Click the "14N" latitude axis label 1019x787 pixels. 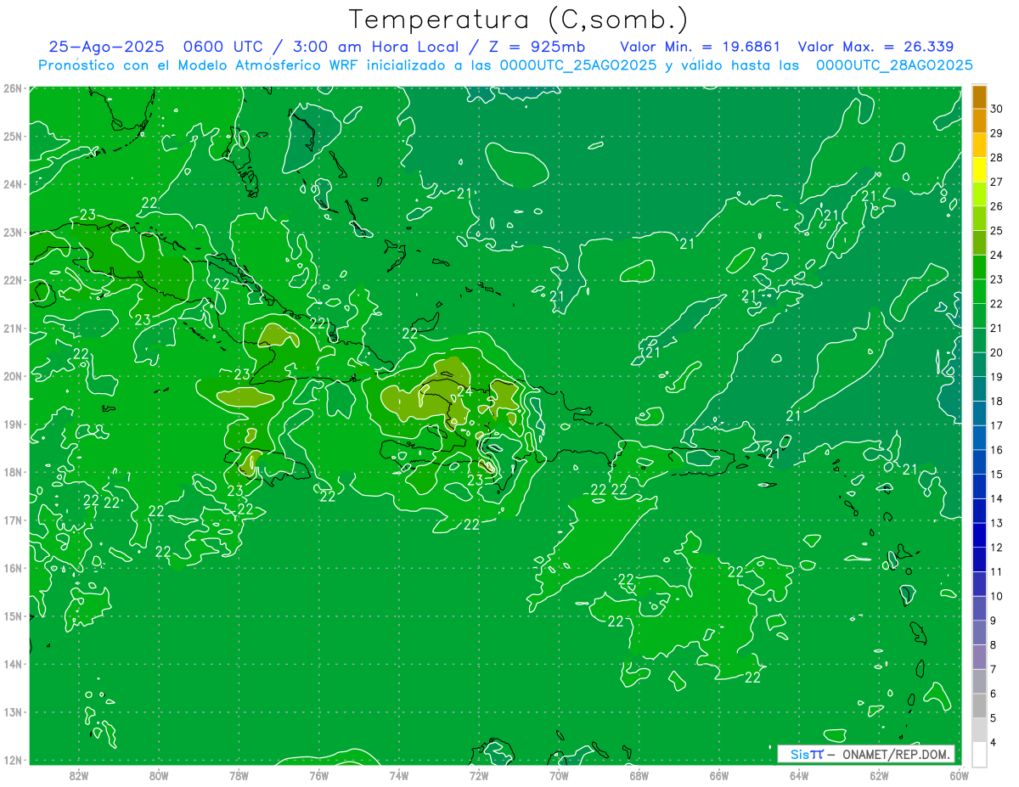[x=13, y=664]
